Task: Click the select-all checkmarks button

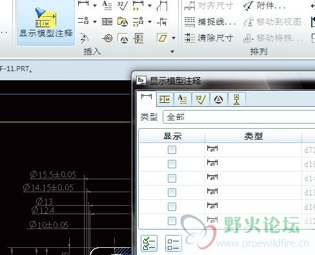Action: click(149, 243)
